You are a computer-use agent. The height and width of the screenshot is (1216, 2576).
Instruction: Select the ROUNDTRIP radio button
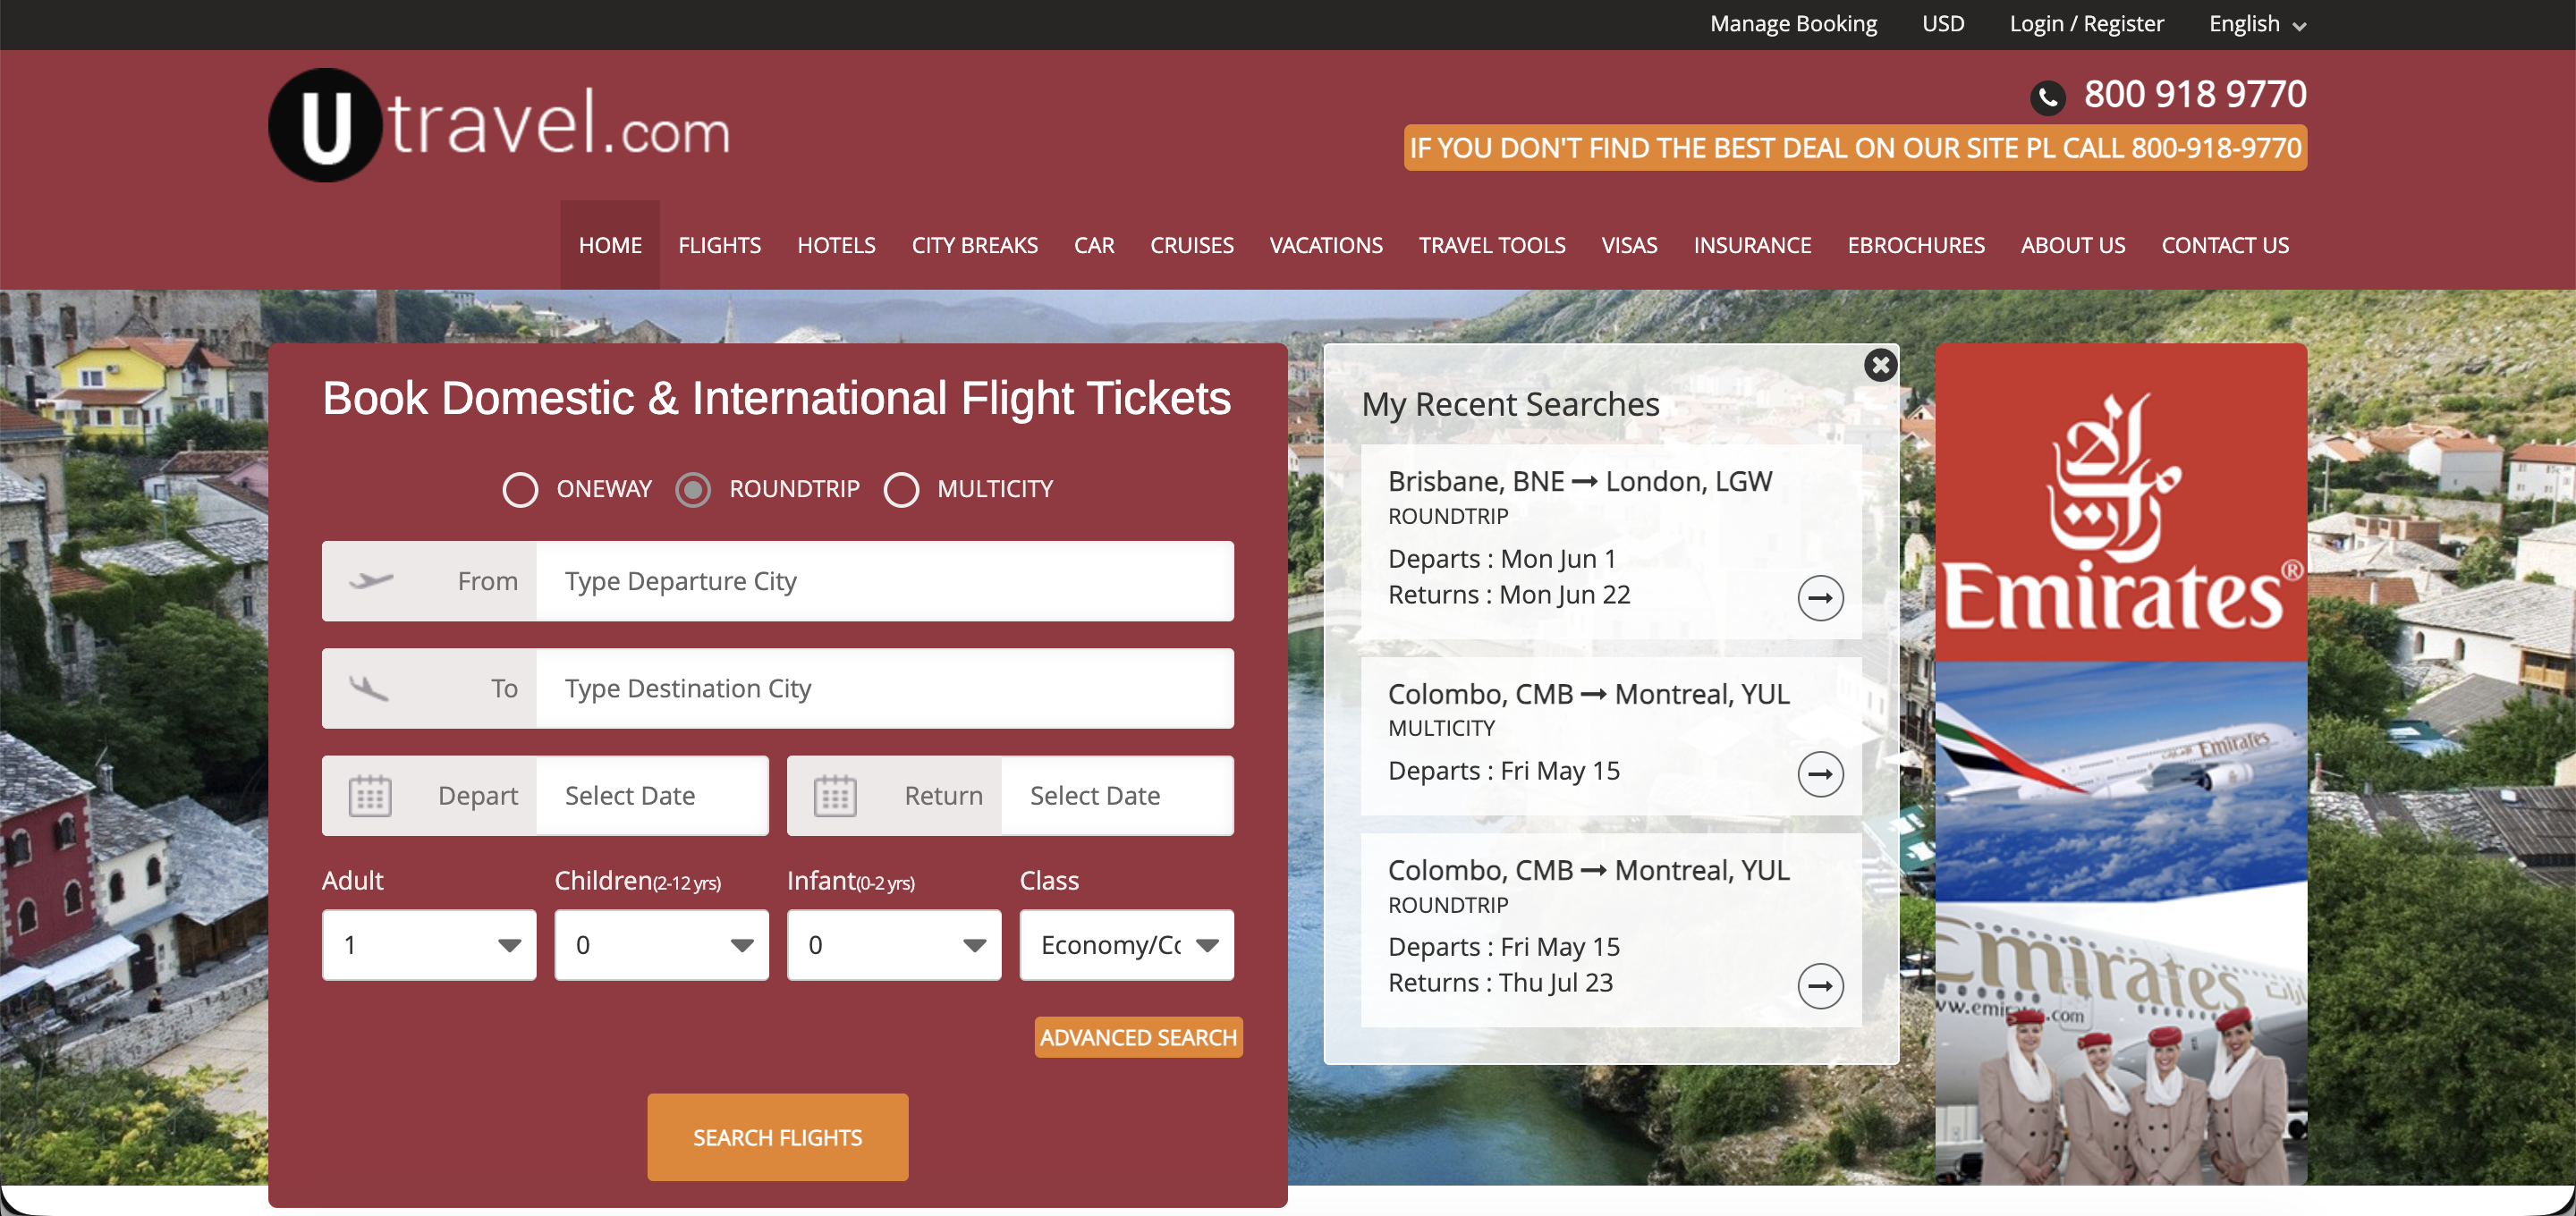[x=693, y=489]
